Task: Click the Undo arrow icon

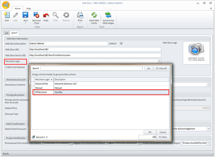Action: pyautogui.click(x=46, y=15)
